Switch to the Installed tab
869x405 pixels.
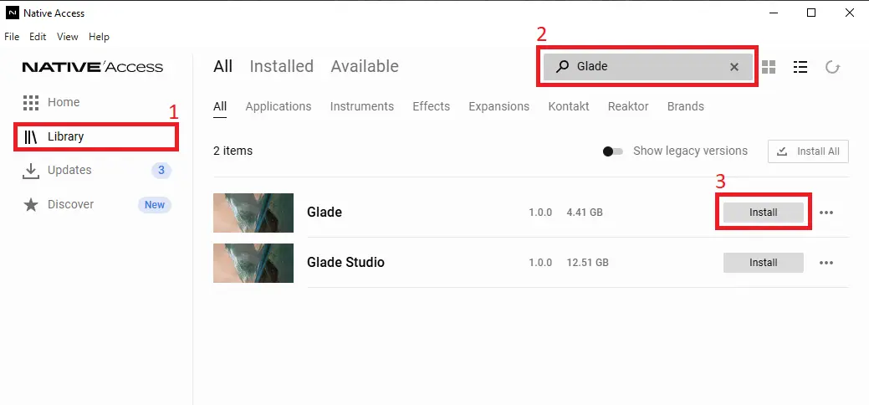tap(281, 66)
